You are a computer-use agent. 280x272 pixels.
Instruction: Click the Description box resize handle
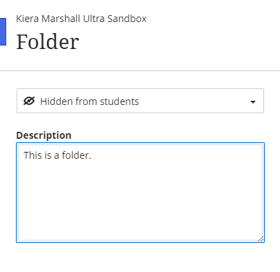pos(261,239)
